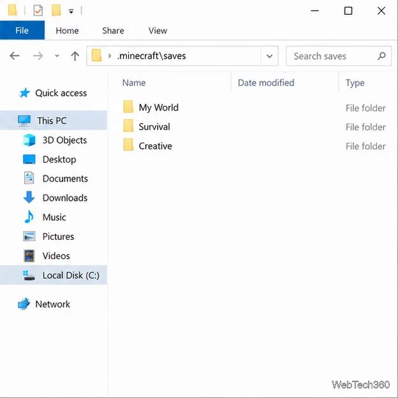The width and height of the screenshot is (398, 398).
Task: Click the Desktop icon in sidebar
Action: (x=29, y=159)
